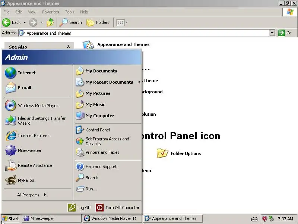Open the Back history dropdown arrow
Viewport: 298px width, 224px height.
click(25, 22)
